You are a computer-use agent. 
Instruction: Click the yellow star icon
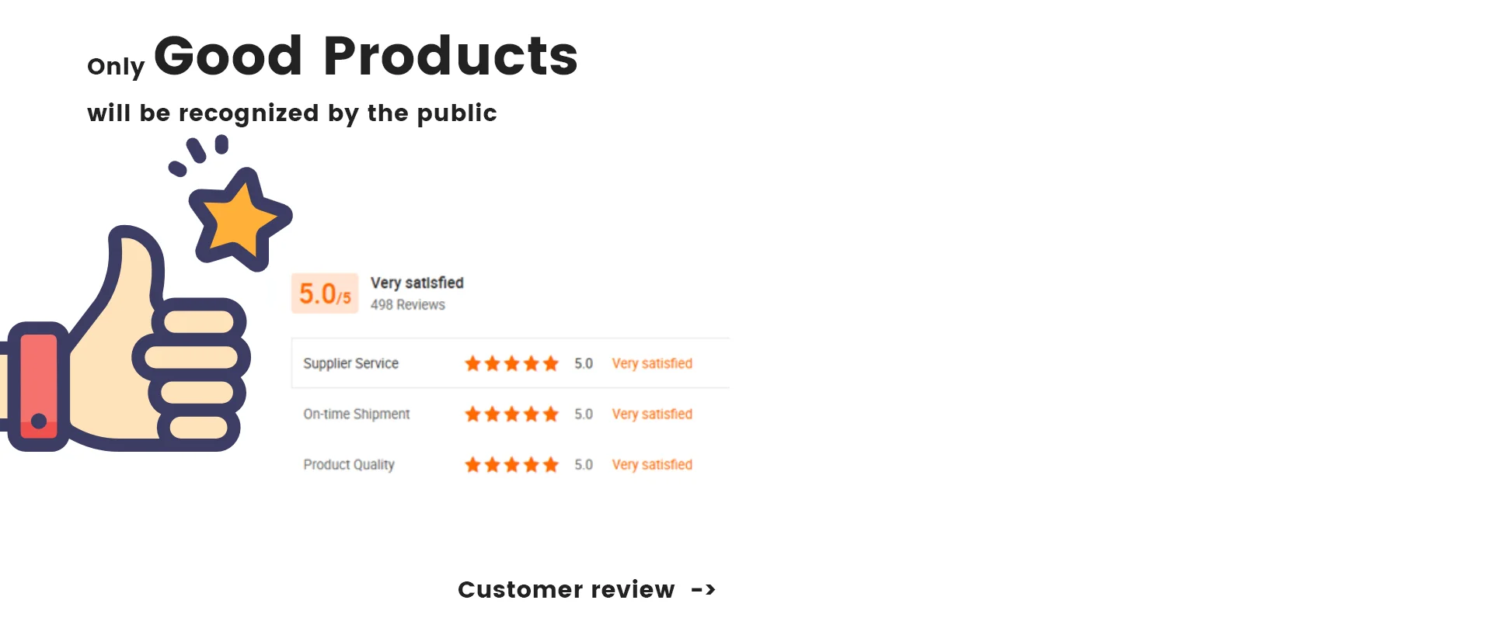240,219
